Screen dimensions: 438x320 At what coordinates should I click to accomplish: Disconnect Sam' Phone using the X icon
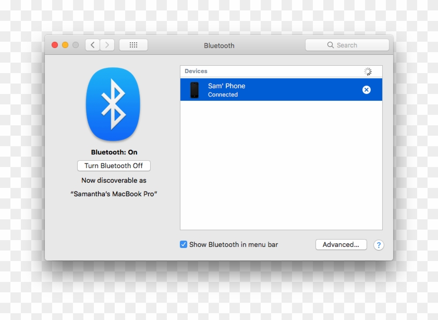[366, 89]
